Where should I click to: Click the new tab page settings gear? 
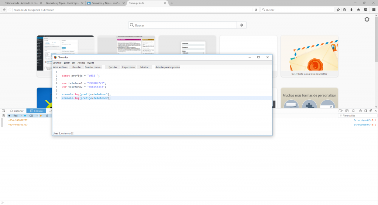[x=367, y=19]
